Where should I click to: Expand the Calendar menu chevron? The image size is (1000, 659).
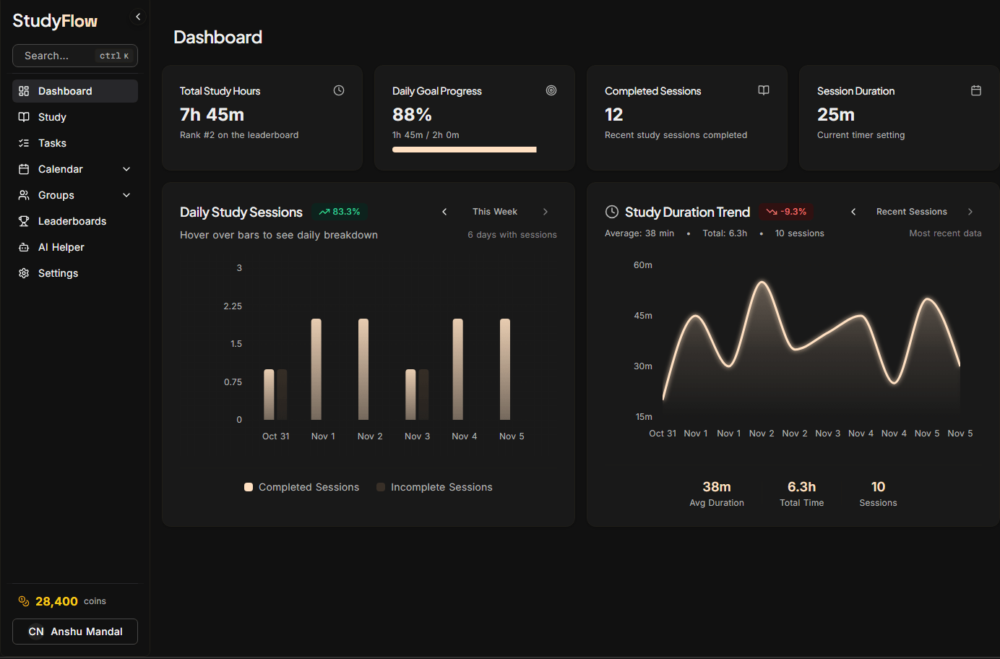pos(126,168)
